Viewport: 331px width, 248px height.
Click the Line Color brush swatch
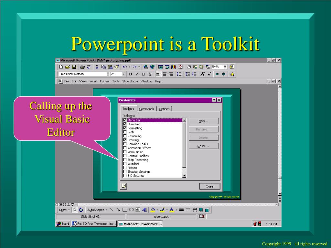[162, 210]
